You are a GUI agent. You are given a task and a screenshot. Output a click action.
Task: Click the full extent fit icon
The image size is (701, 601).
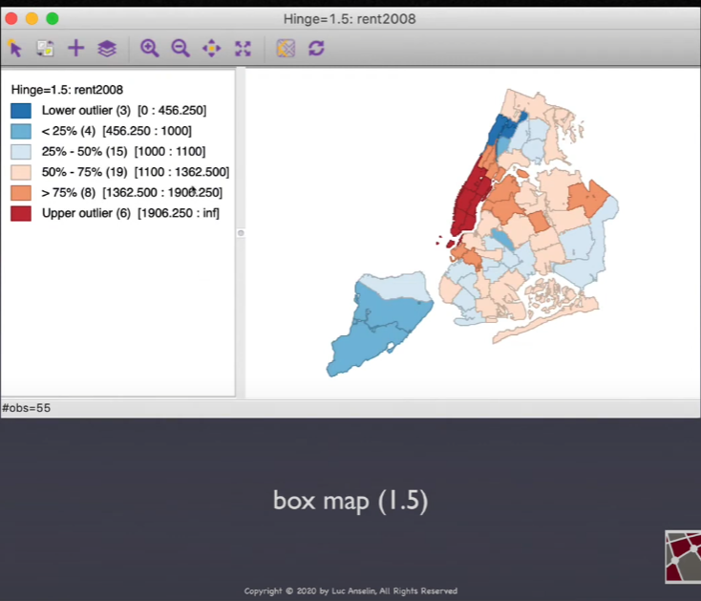tap(243, 49)
